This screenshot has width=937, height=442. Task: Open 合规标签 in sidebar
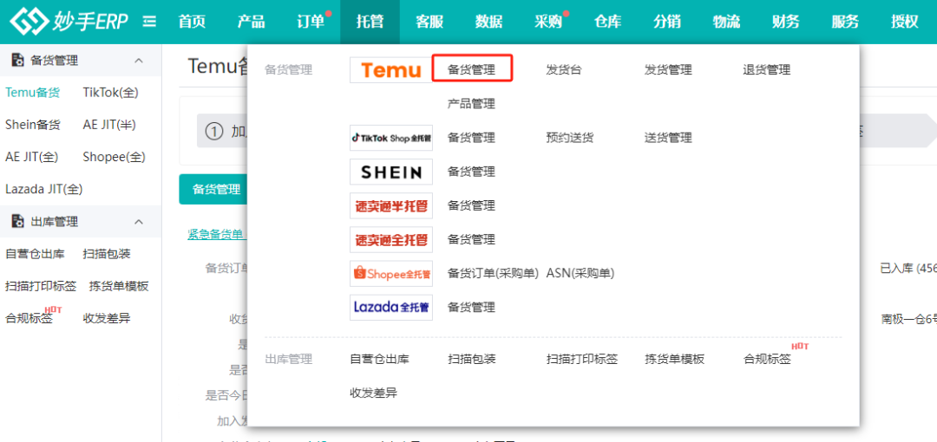pyautogui.click(x=29, y=318)
